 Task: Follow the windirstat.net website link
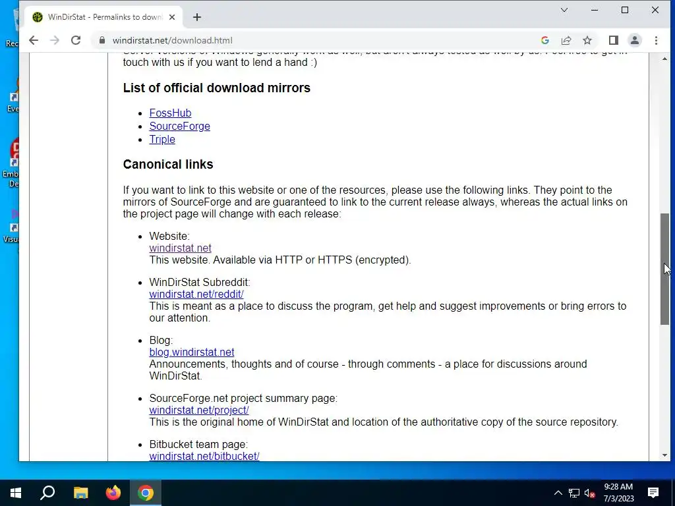(180, 248)
